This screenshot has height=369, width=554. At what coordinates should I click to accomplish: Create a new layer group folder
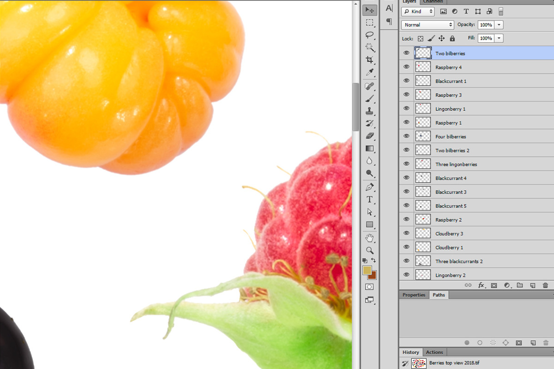pos(519,286)
